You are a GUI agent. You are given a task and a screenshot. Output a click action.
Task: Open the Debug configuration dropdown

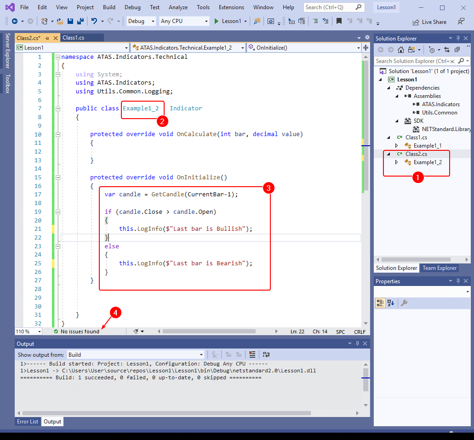click(141, 21)
